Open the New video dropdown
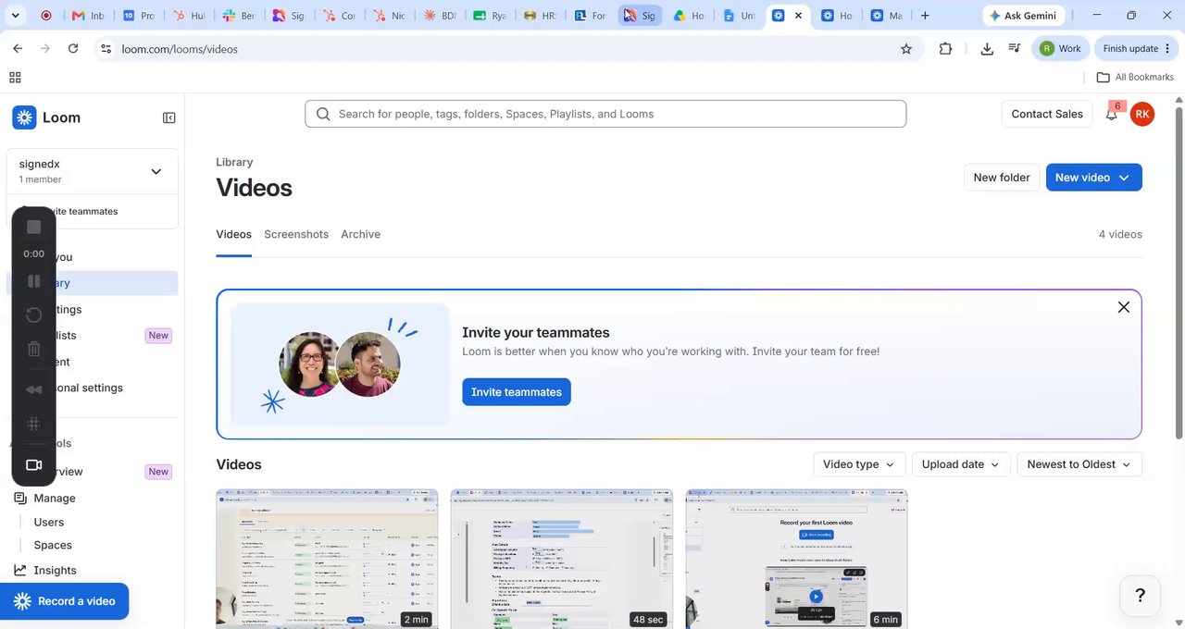 pos(1093,178)
